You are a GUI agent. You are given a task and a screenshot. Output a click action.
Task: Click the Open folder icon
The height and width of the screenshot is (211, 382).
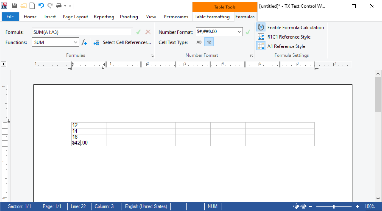23,6
